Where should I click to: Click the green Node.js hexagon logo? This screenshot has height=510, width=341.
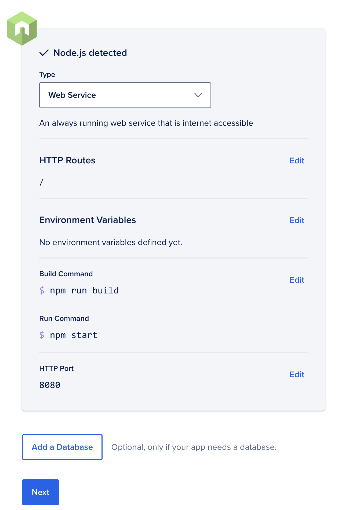[x=22, y=28]
